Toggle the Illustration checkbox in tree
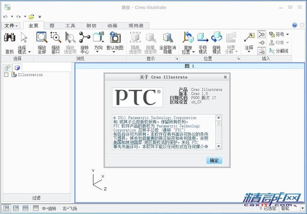Image resolution: width=307 pixels, height=214 pixels. pos(6,75)
